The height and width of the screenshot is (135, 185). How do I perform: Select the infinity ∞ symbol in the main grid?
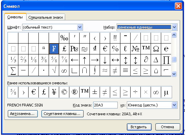[64, 70]
